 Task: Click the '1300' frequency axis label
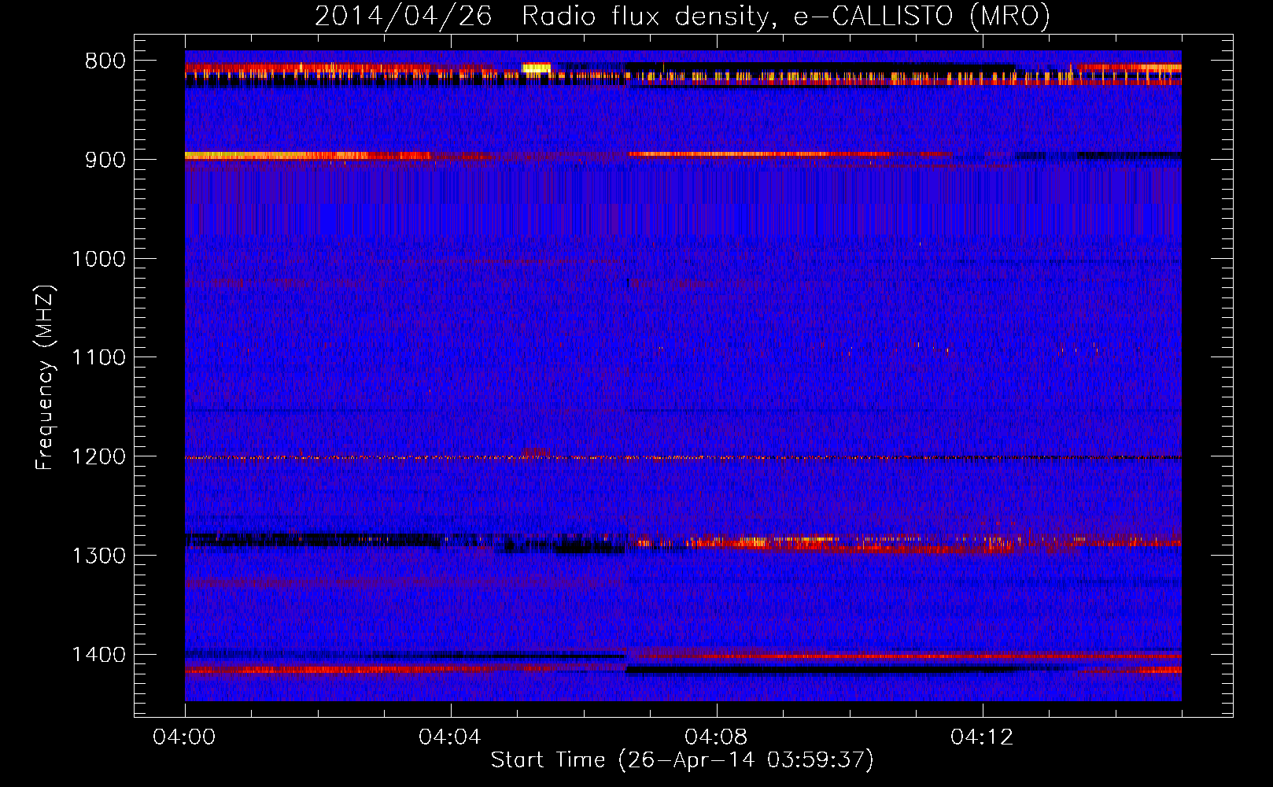pos(99,556)
